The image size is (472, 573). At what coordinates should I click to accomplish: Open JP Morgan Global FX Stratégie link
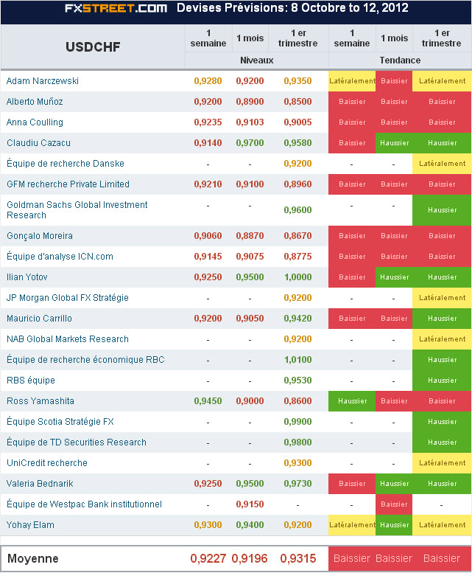pyautogui.click(x=68, y=298)
